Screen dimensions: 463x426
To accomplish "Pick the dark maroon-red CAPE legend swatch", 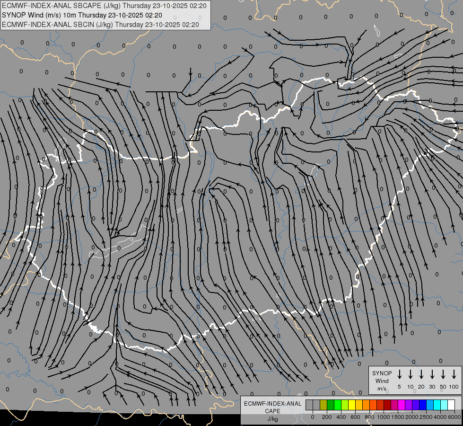I will pyautogui.click(x=387, y=405).
